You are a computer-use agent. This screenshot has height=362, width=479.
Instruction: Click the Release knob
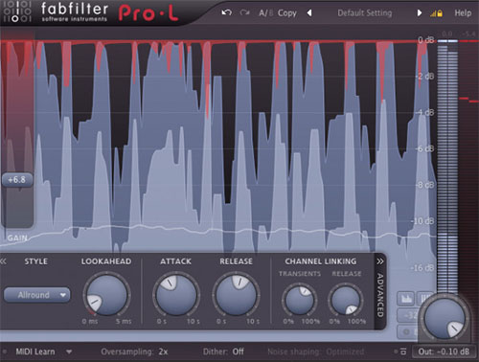pyautogui.click(x=236, y=294)
